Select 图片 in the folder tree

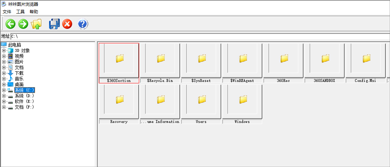[x=19, y=62]
